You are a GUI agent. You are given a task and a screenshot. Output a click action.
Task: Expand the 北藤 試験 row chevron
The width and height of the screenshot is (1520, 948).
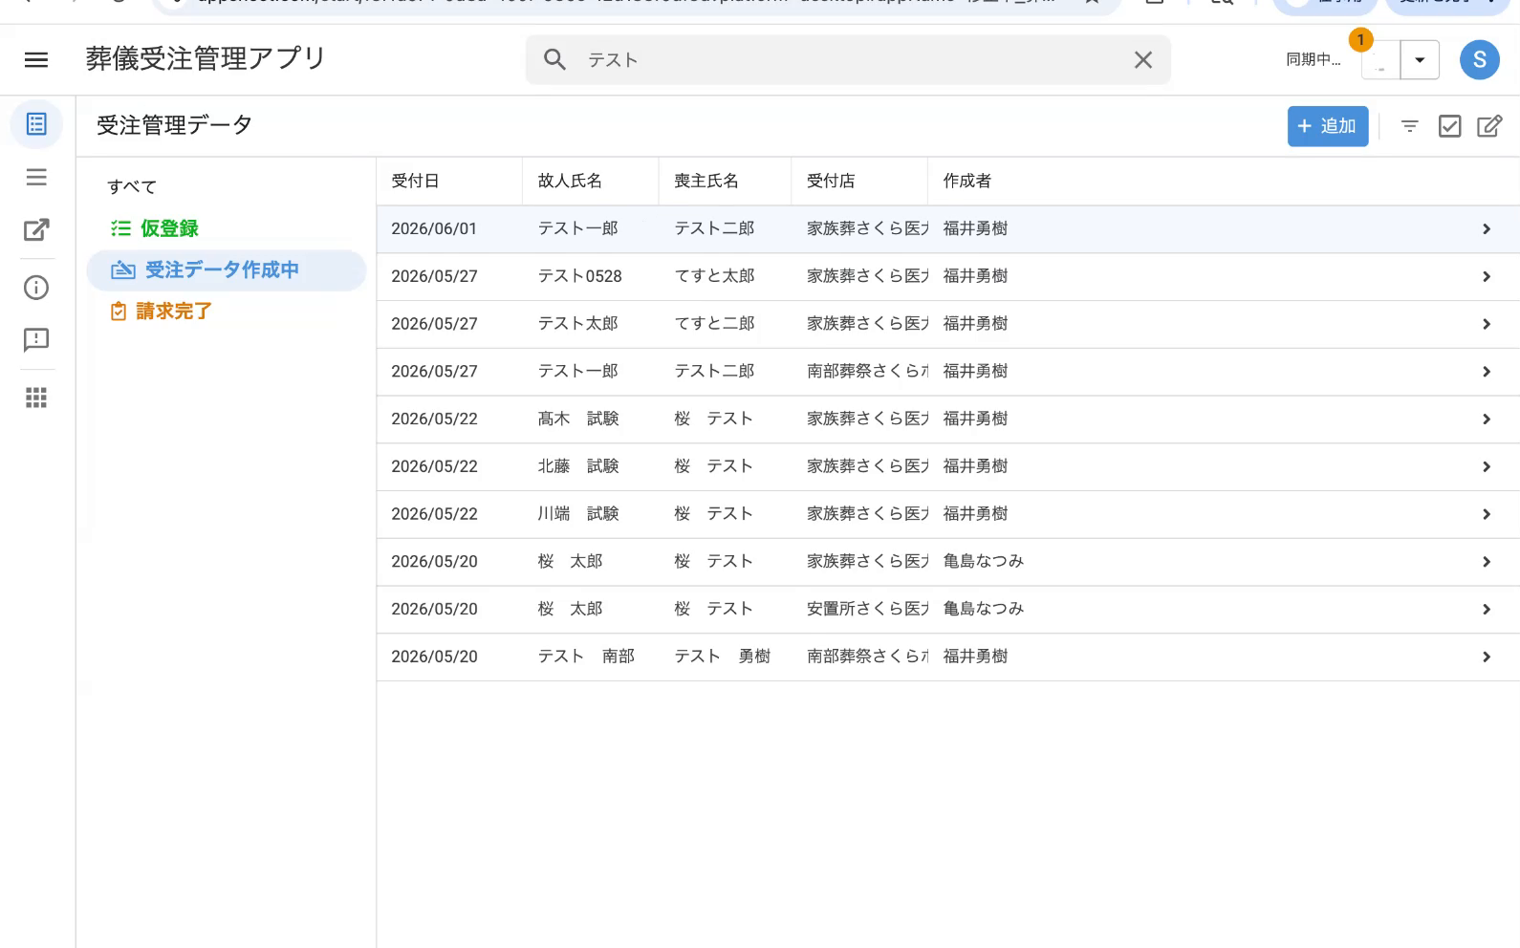pyautogui.click(x=1487, y=466)
